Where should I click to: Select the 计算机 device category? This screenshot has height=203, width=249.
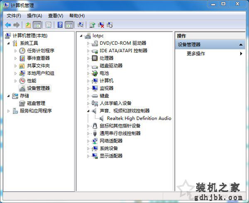(x=106, y=81)
